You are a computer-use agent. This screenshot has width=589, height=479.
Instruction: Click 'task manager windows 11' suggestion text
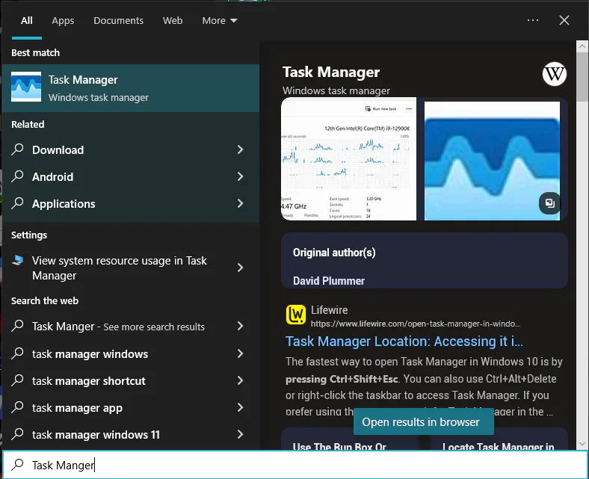(96, 435)
